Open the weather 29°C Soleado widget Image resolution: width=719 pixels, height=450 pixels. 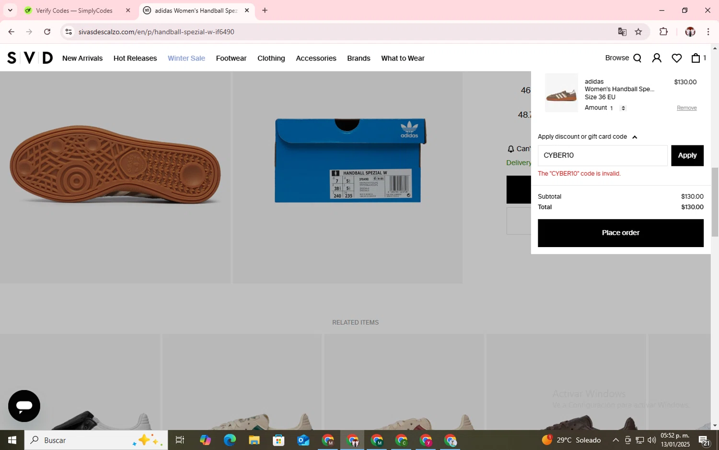click(571, 440)
